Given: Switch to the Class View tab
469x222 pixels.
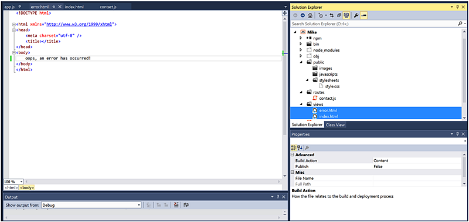Looking at the screenshot, I should (x=335, y=125).
